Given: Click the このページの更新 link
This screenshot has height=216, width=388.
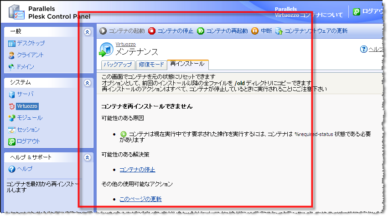Looking at the screenshot, I should 140,199.
